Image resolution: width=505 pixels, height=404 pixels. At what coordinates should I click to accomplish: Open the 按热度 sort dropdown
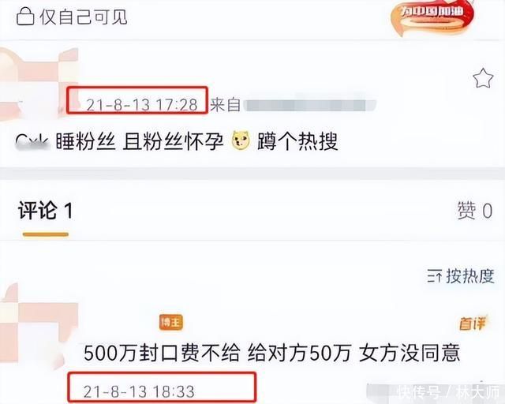(x=461, y=276)
